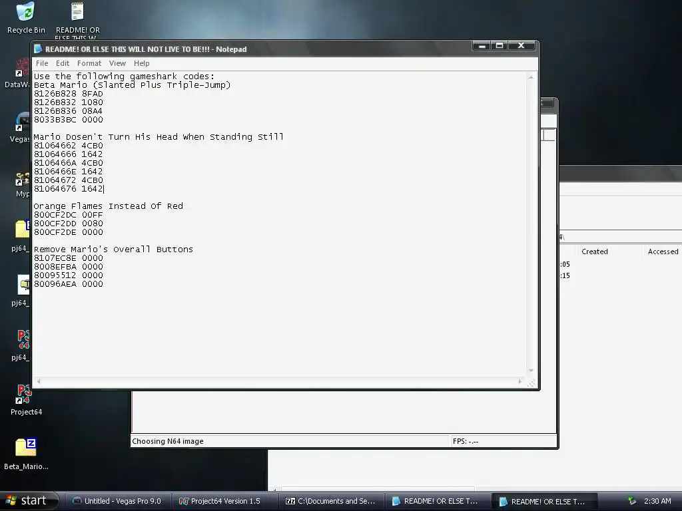Image resolution: width=682 pixels, height=511 pixels.
Task: Click the code line '81064666 1642'
Action: tap(69, 154)
